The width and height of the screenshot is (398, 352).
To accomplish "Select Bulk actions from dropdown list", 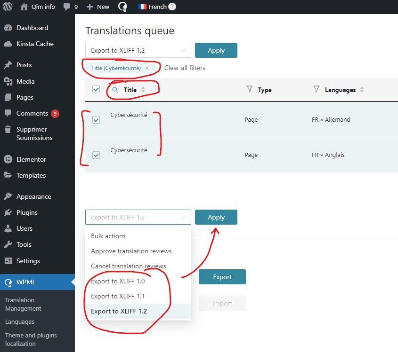I will tap(138, 236).
